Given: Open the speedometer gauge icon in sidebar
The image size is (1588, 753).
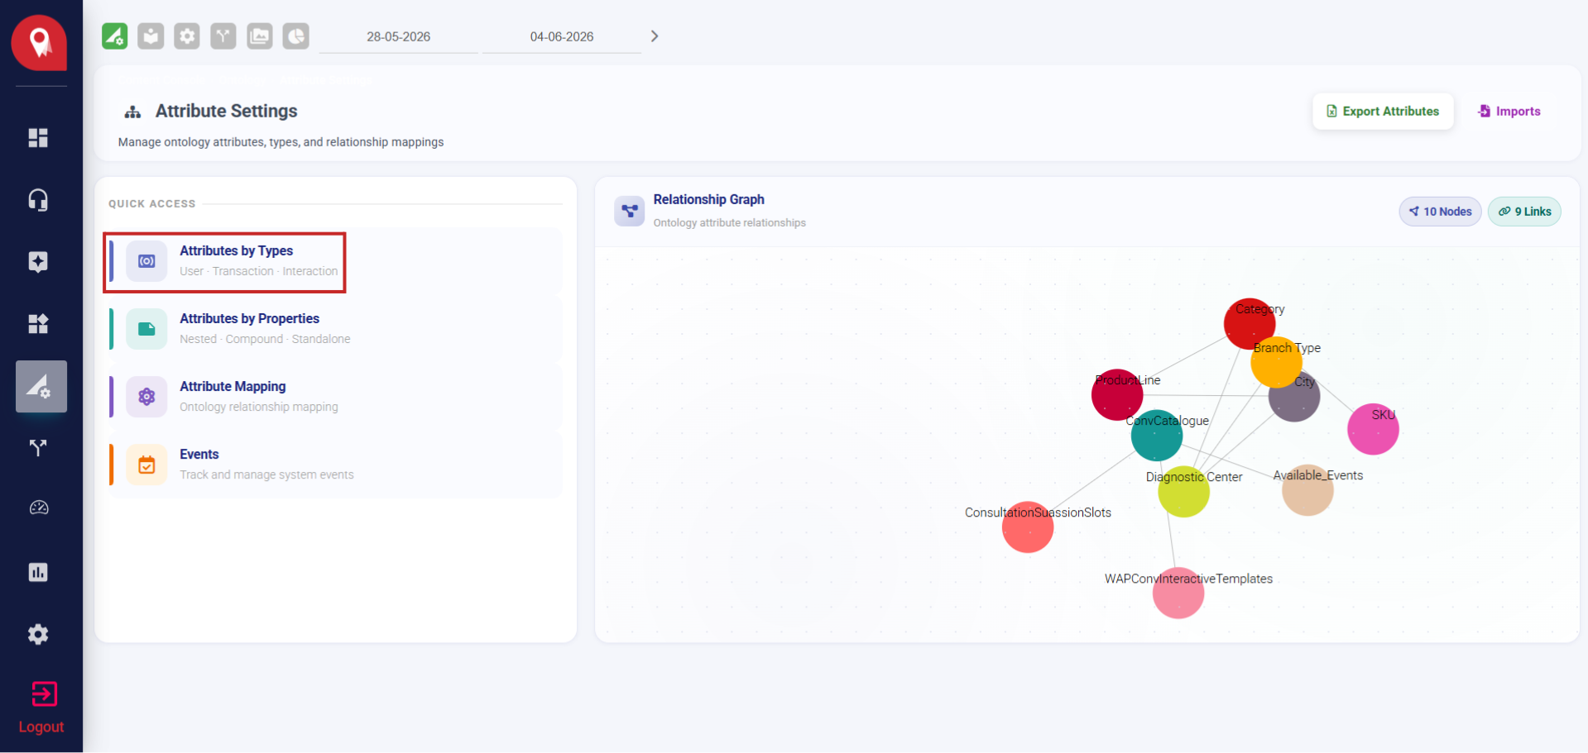Looking at the screenshot, I should point(38,508).
